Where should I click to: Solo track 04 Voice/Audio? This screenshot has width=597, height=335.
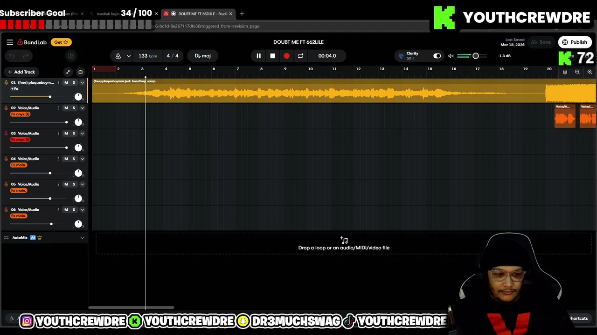74,159
